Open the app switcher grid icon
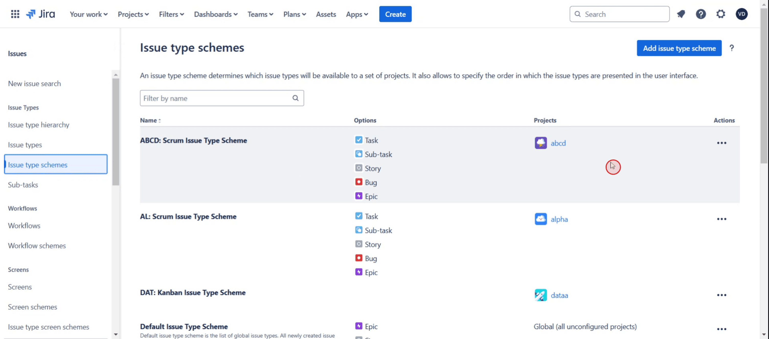Screen dimensions: 769x339 pyautogui.click(x=15, y=14)
